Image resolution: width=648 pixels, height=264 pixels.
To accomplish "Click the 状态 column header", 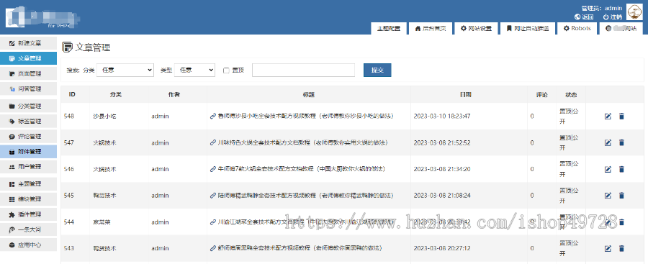I will click(x=571, y=95).
